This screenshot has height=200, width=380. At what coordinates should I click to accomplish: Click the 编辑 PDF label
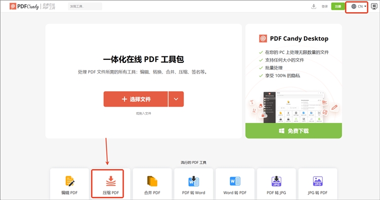click(69, 193)
